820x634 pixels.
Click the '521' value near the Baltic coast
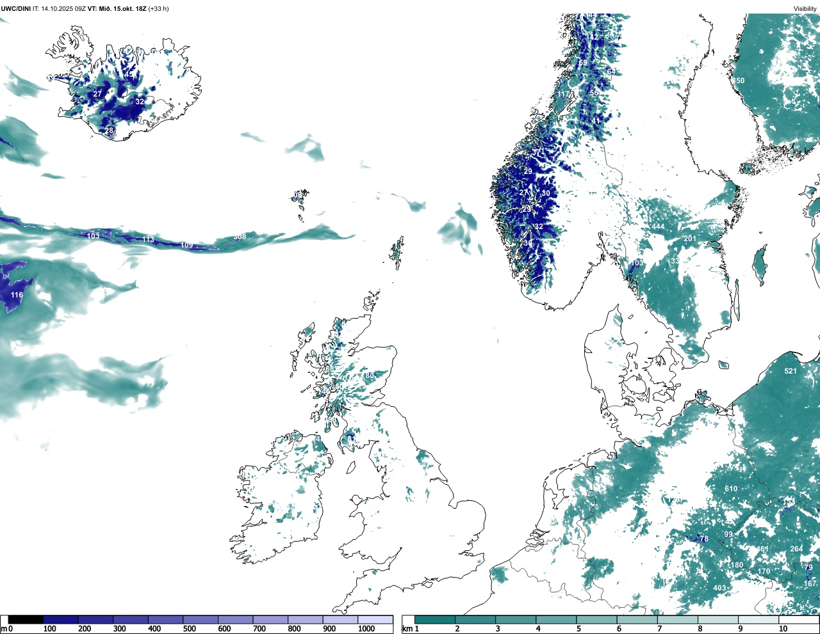coord(791,371)
